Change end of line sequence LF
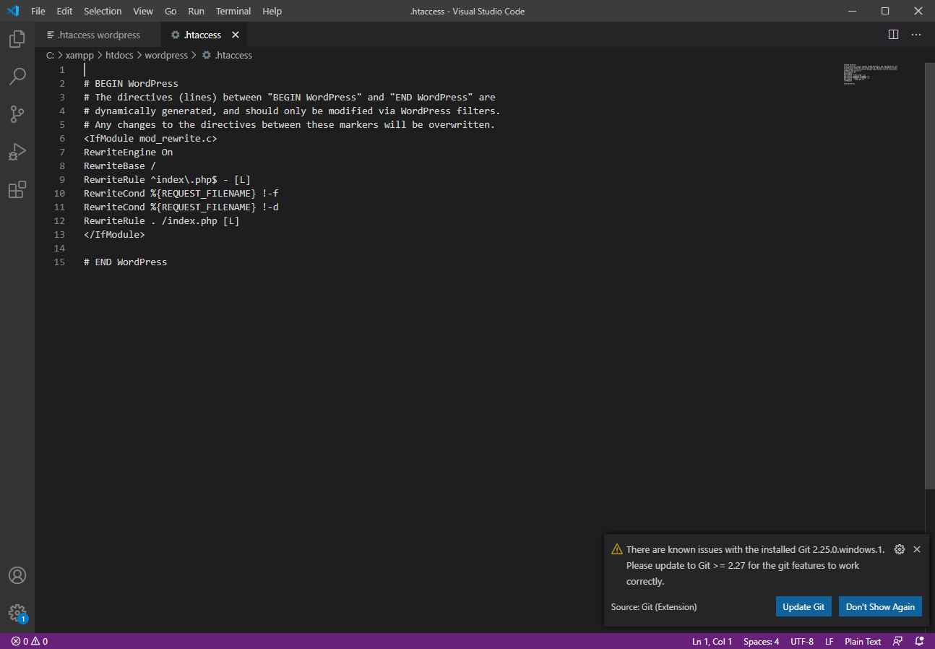 pyautogui.click(x=830, y=641)
